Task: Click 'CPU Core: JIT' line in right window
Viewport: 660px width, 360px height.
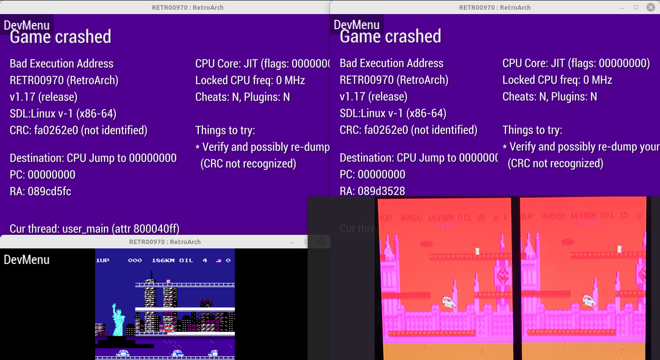Action: tap(576, 63)
